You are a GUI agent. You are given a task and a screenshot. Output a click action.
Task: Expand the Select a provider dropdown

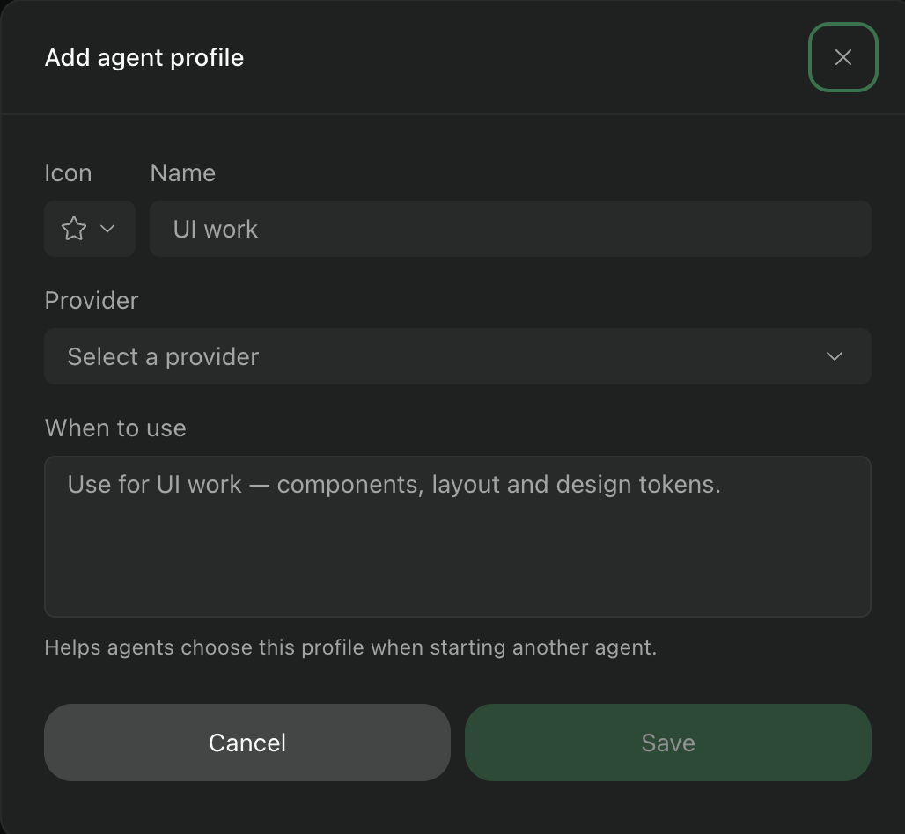click(458, 356)
